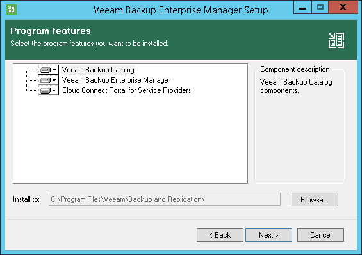Select Veeam Backup Catalog tree item
362x255 pixels.
[98, 70]
